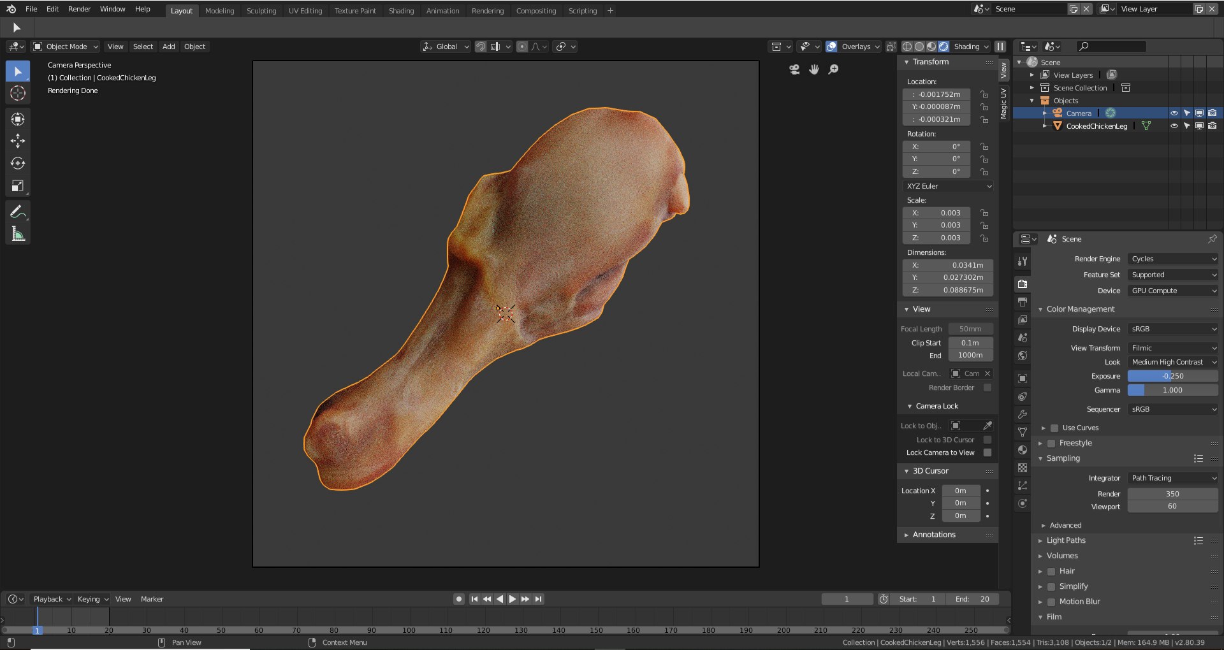Open the Material properties tab
This screenshot has width=1224, height=650.
1023,450
